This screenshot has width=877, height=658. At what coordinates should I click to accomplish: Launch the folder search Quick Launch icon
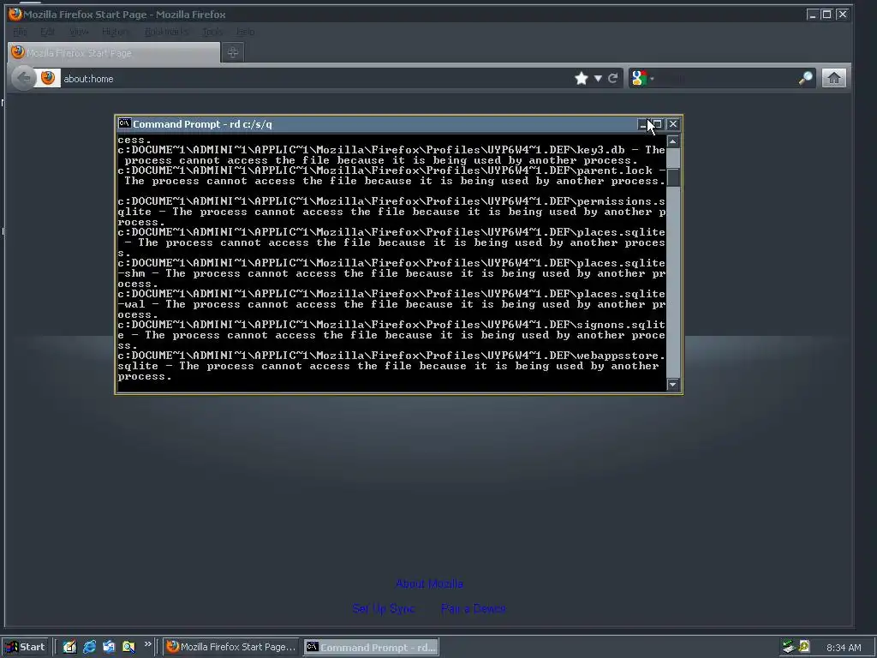(x=128, y=647)
